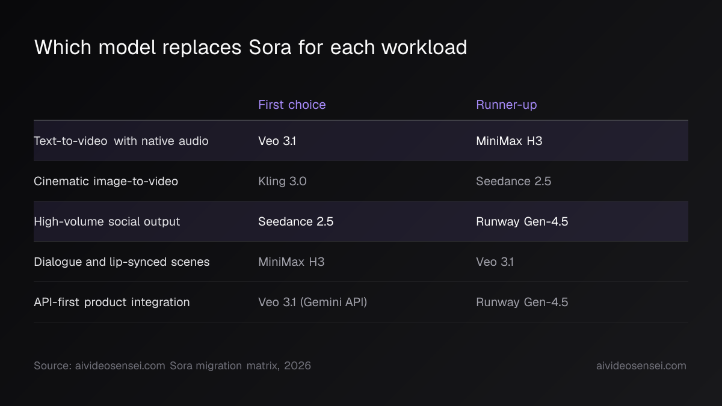The width and height of the screenshot is (722, 406).
Task: Click the "Dialogue and lip-synced scenes" row label
Action: tap(122, 262)
